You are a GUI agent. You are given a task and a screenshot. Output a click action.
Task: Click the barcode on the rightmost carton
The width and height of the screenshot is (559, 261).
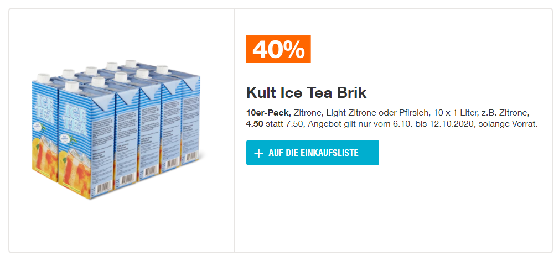click(193, 157)
